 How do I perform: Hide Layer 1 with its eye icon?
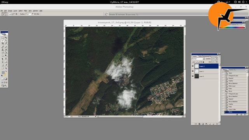[x=193, y=71]
